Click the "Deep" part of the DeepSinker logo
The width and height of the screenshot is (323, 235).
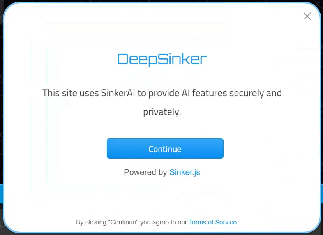pyautogui.click(x=138, y=60)
